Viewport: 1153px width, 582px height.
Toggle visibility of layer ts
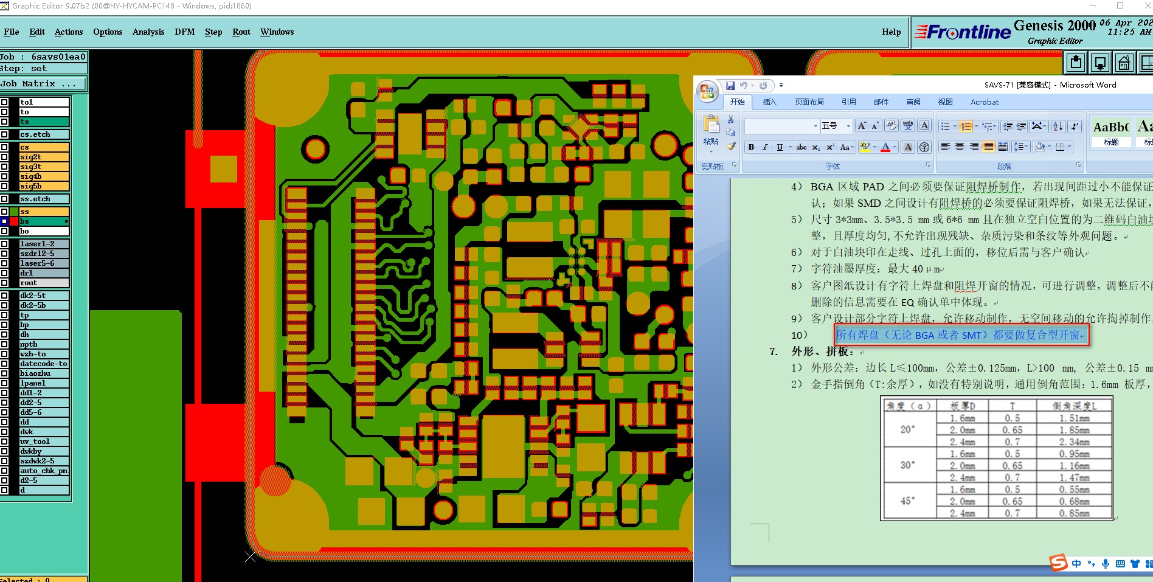click(x=4, y=122)
